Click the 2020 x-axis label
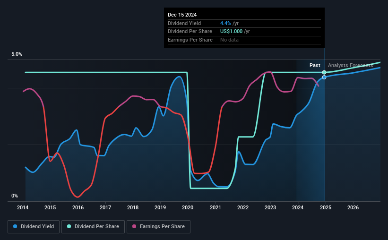The width and height of the screenshot is (388, 240). [188, 207]
